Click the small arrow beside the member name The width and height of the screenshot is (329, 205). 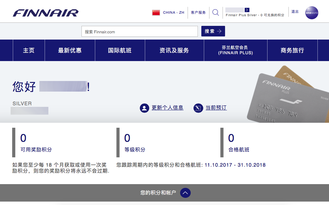coord(247,10)
